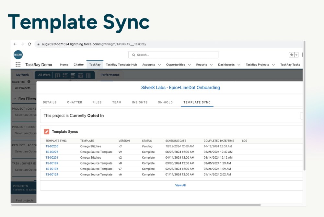324x217 pixels.
Task: Switch to Kanban board view icon
Action: click(57, 75)
